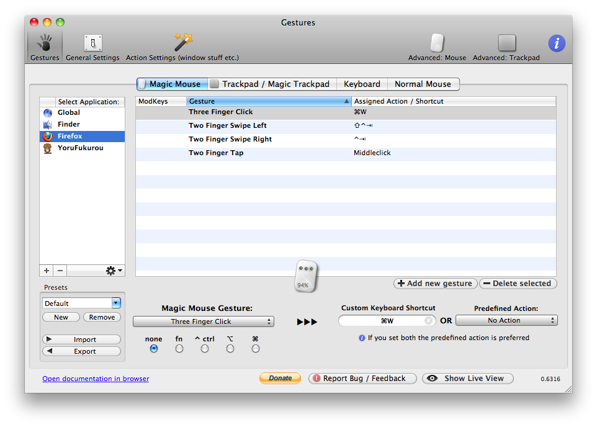Image resolution: width=597 pixels, height=427 pixels.
Task: Clear the custom keyboard shortcut field
Action: point(429,321)
